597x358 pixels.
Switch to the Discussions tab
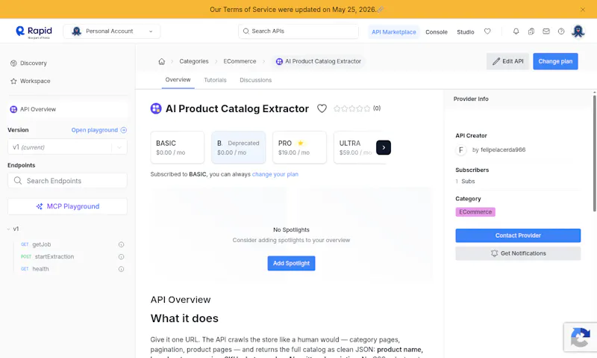[255, 80]
